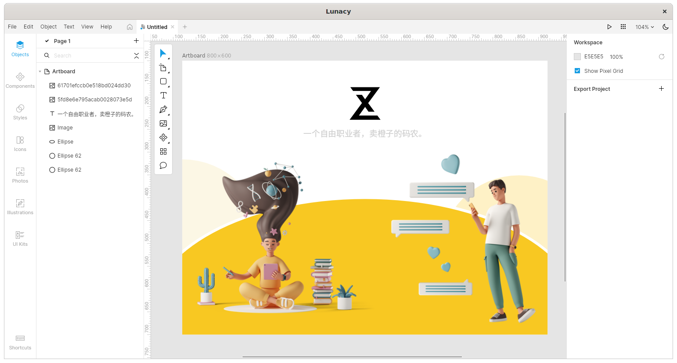Add Export Project setting
The image size is (677, 363).
point(661,89)
